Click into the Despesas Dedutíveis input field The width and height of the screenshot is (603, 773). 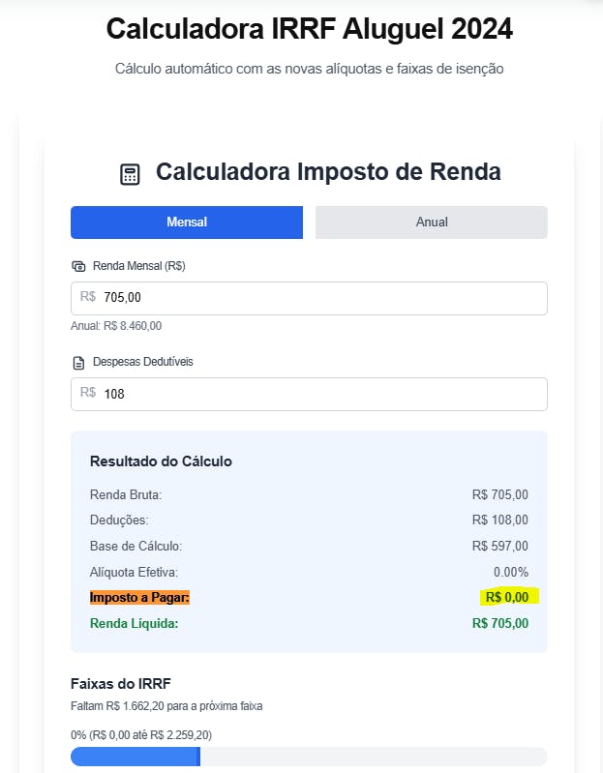coord(319,394)
